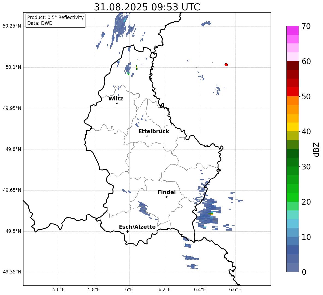The image size is (323, 295).
Task: Click the 49.95°N latitude label
Action: (x=12, y=108)
